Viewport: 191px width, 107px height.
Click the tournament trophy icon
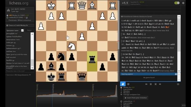coord(7,25)
